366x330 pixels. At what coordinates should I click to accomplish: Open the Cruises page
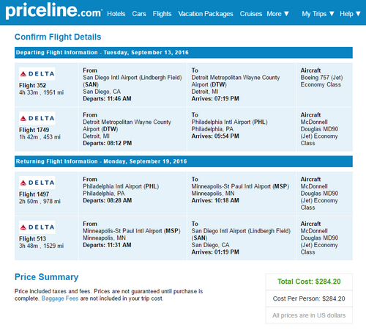click(251, 14)
